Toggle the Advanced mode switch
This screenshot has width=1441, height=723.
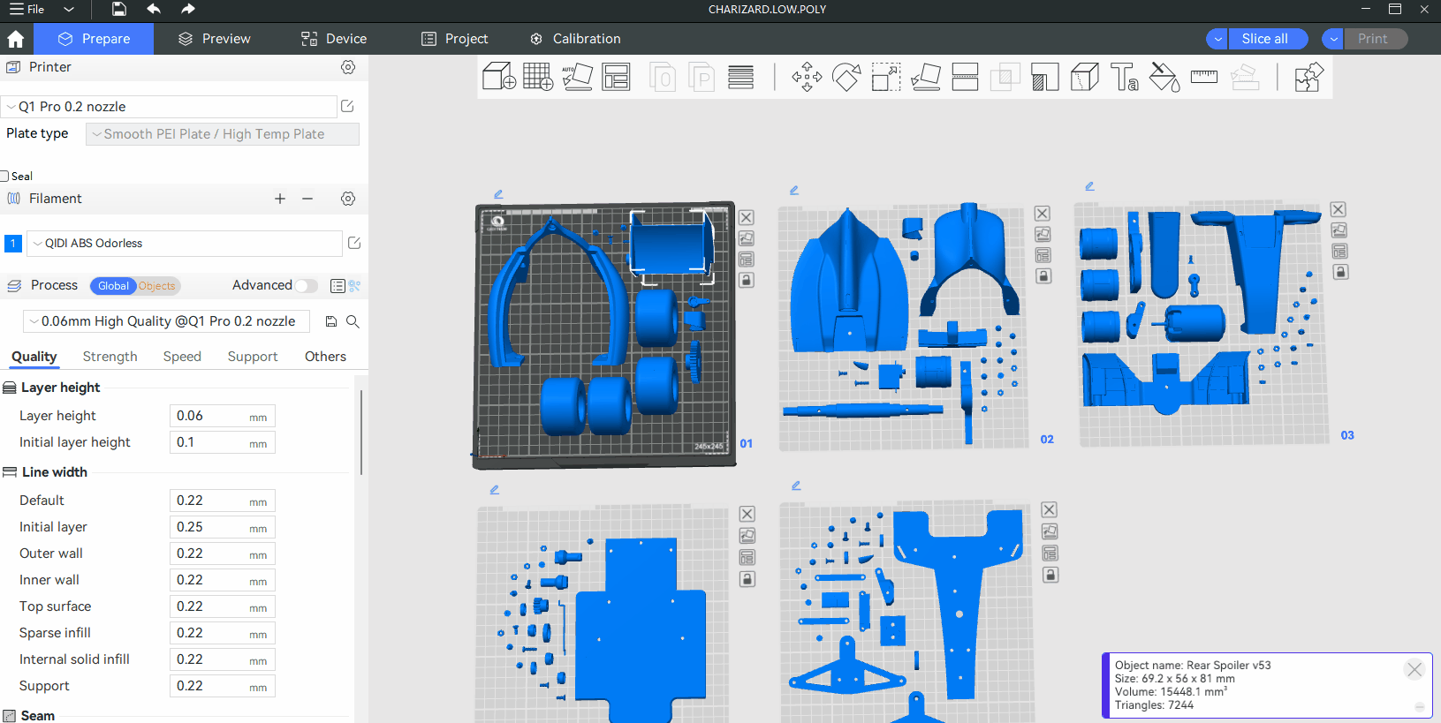coord(306,286)
